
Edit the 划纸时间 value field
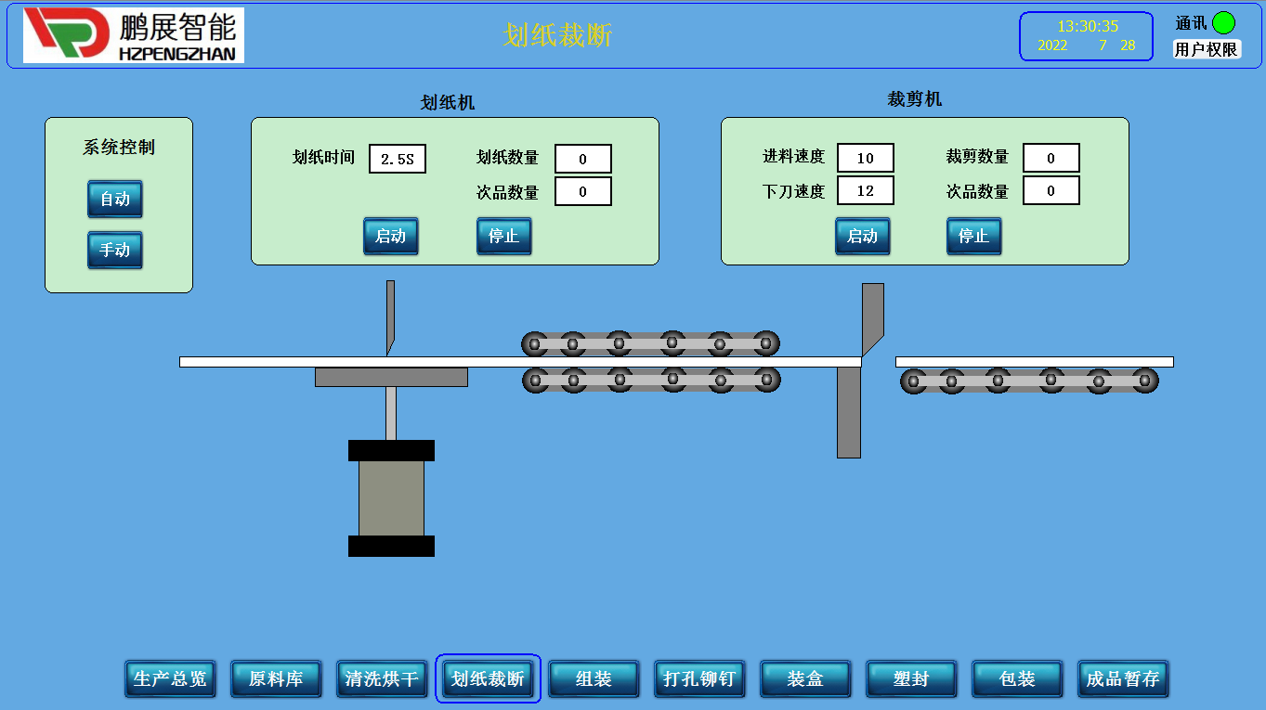tap(398, 160)
